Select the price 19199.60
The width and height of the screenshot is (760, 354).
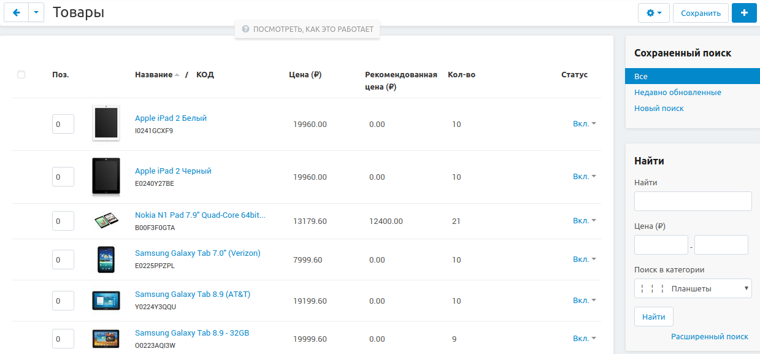tap(310, 301)
